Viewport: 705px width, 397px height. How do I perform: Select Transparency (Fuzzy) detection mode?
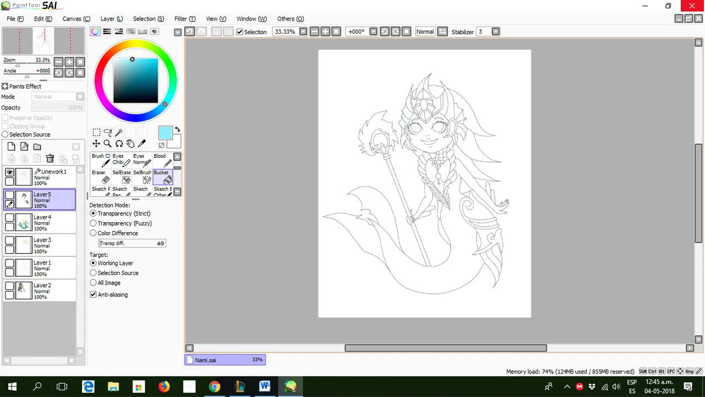click(93, 223)
